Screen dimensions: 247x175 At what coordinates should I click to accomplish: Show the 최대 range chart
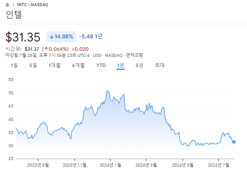tap(160, 65)
